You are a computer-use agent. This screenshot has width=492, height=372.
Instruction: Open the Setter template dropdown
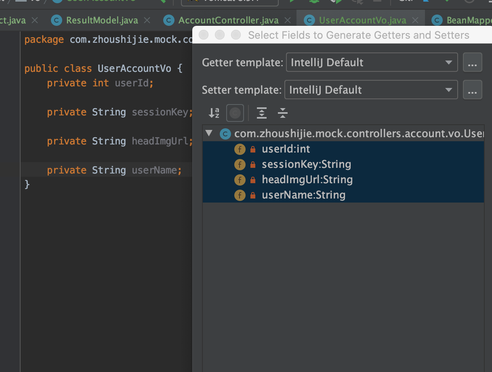coord(371,90)
